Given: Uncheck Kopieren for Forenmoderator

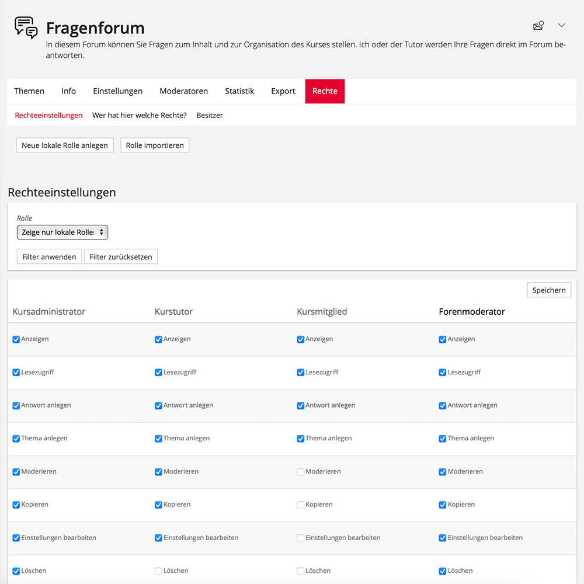Looking at the screenshot, I should 443,505.
